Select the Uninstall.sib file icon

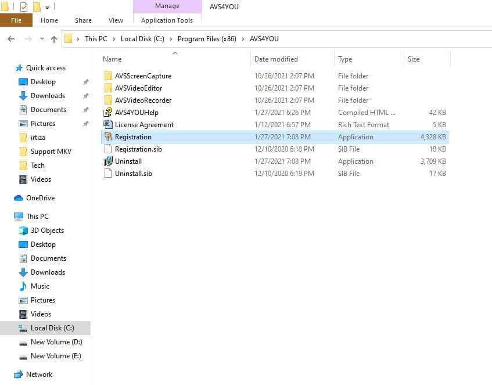pyautogui.click(x=108, y=173)
